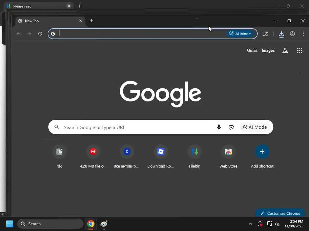Open the '4.28 MB file o...' shortcut
The image size is (309, 231).
(93, 157)
